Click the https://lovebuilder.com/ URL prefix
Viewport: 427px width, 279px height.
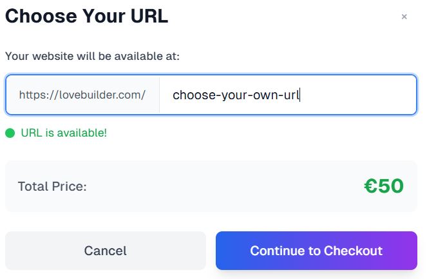(82, 95)
